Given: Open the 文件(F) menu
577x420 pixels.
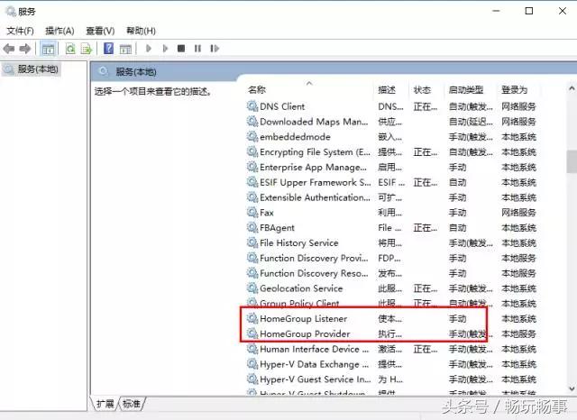Looking at the screenshot, I should [x=20, y=31].
